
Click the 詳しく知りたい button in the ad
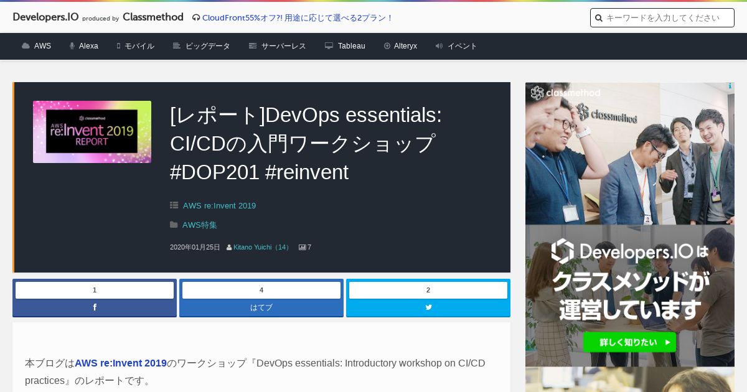[629, 342]
